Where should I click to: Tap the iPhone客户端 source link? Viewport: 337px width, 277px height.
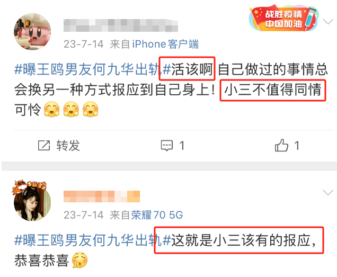165,44
